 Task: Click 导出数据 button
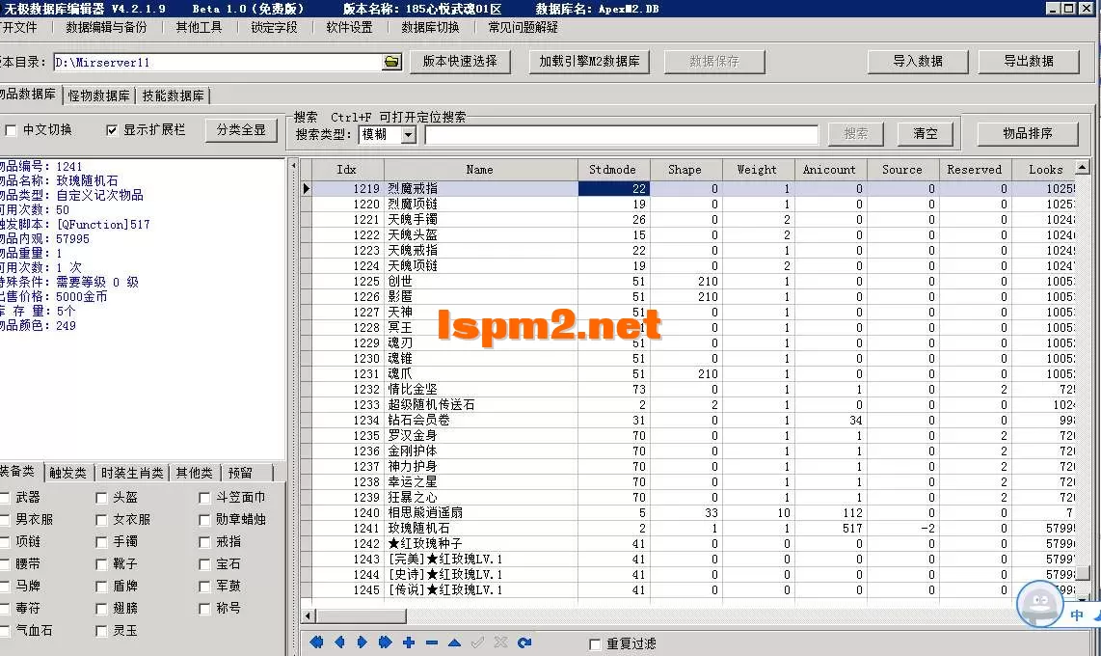coord(1029,61)
